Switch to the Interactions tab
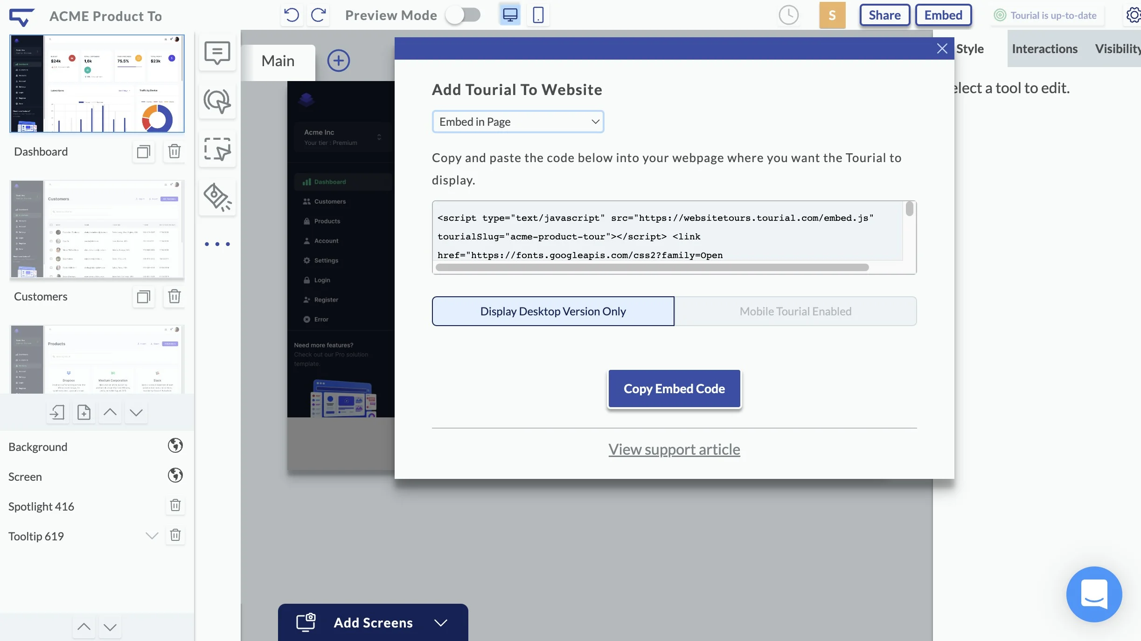This screenshot has width=1141, height=641. (x=1045, y=49)
